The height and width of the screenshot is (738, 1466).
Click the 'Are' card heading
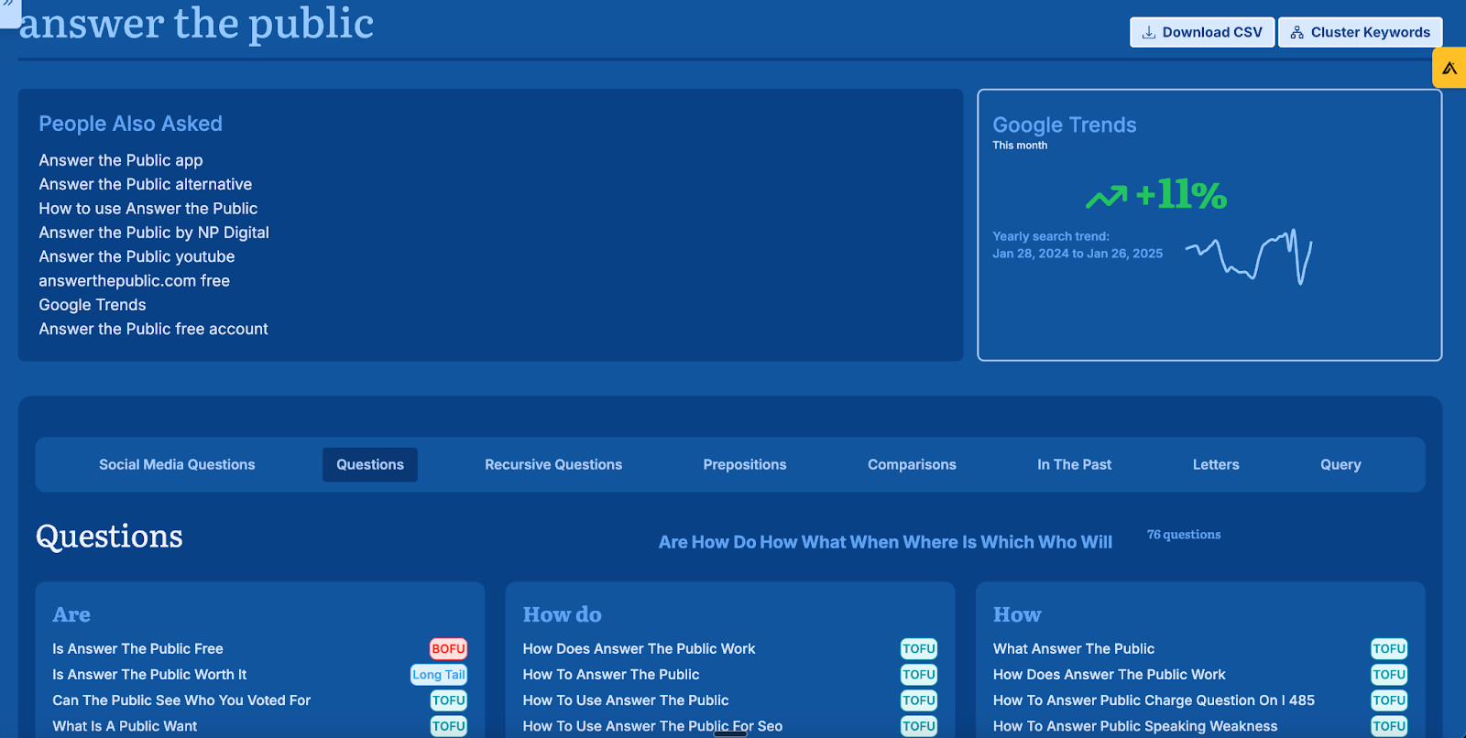pyautogui.click(x=71, y=614)
